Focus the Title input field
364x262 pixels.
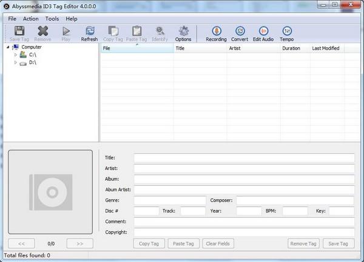point(244,158)
